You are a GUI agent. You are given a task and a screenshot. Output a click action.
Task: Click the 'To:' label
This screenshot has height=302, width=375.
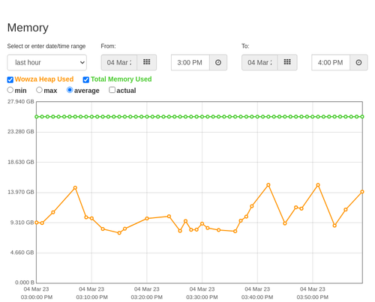(x=245, y=46)
